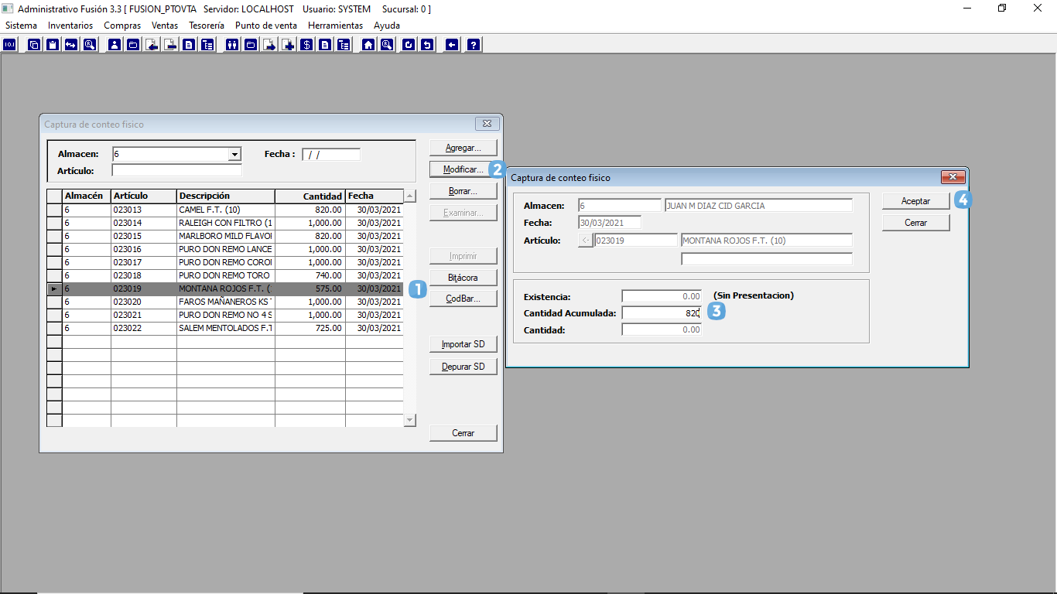The width and height of the screenshot is (1057, 594).
Task: Click the clockwise refresh arrow toolbar icon
Action: tap(409, 45)
